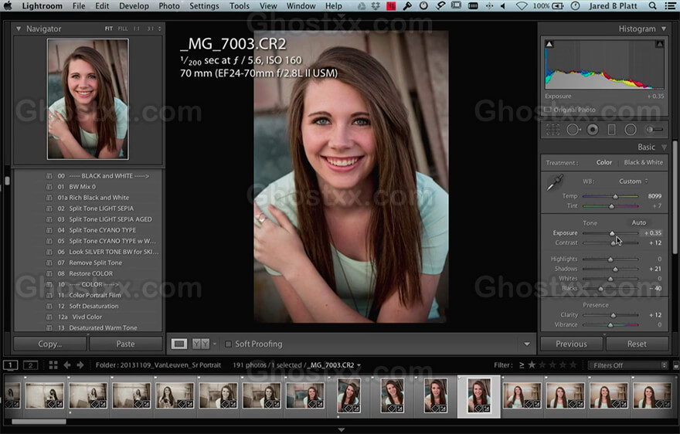Open Before/After YY view

(x=201, y=344)
